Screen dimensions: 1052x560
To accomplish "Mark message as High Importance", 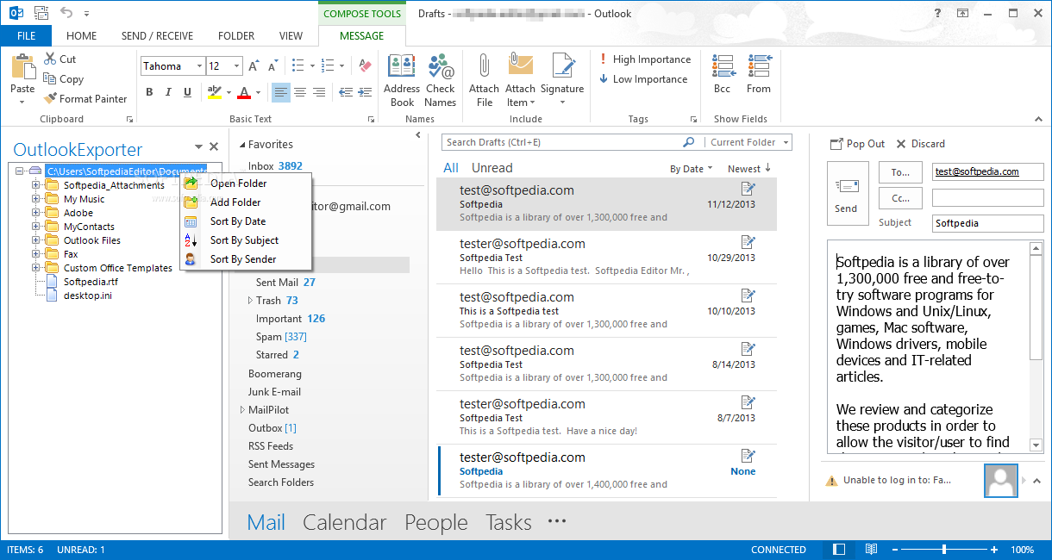I will click(x=645, y=59).
